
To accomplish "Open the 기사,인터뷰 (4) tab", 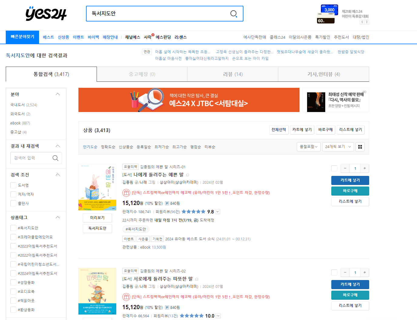I will click(x=323, y=74).
